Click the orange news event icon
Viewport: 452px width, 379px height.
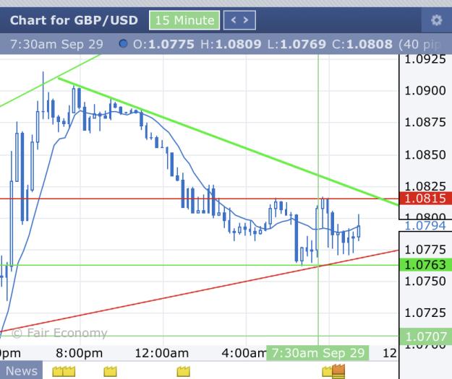338,371
